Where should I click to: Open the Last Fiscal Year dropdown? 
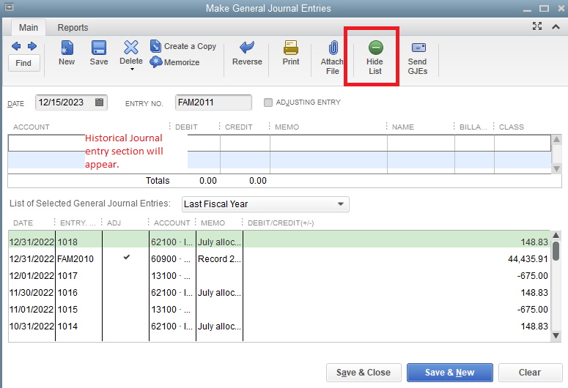(265, 204)
